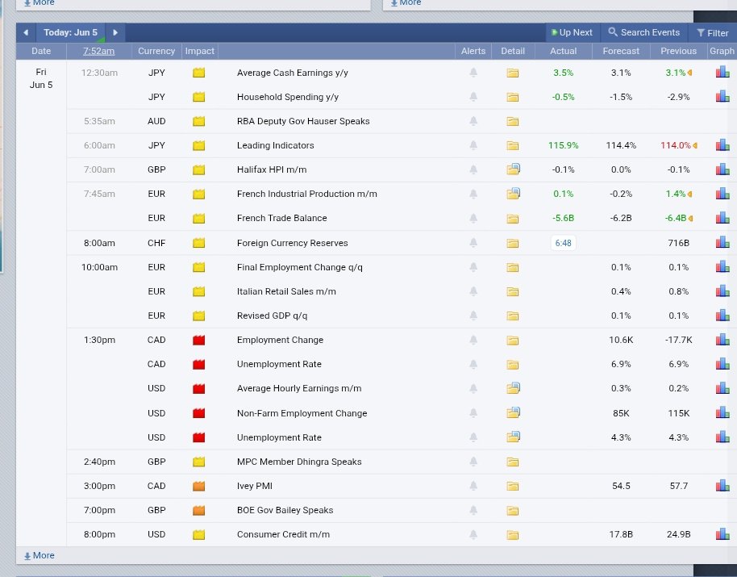737x577 pixels.
Task: Set alert bell for Household Spending y/y
Action: pos(473,97)
